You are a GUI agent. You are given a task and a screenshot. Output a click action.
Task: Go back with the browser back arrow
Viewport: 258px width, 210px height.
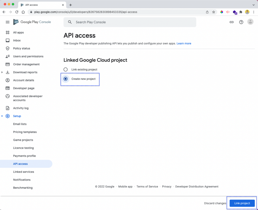[4, 12]
